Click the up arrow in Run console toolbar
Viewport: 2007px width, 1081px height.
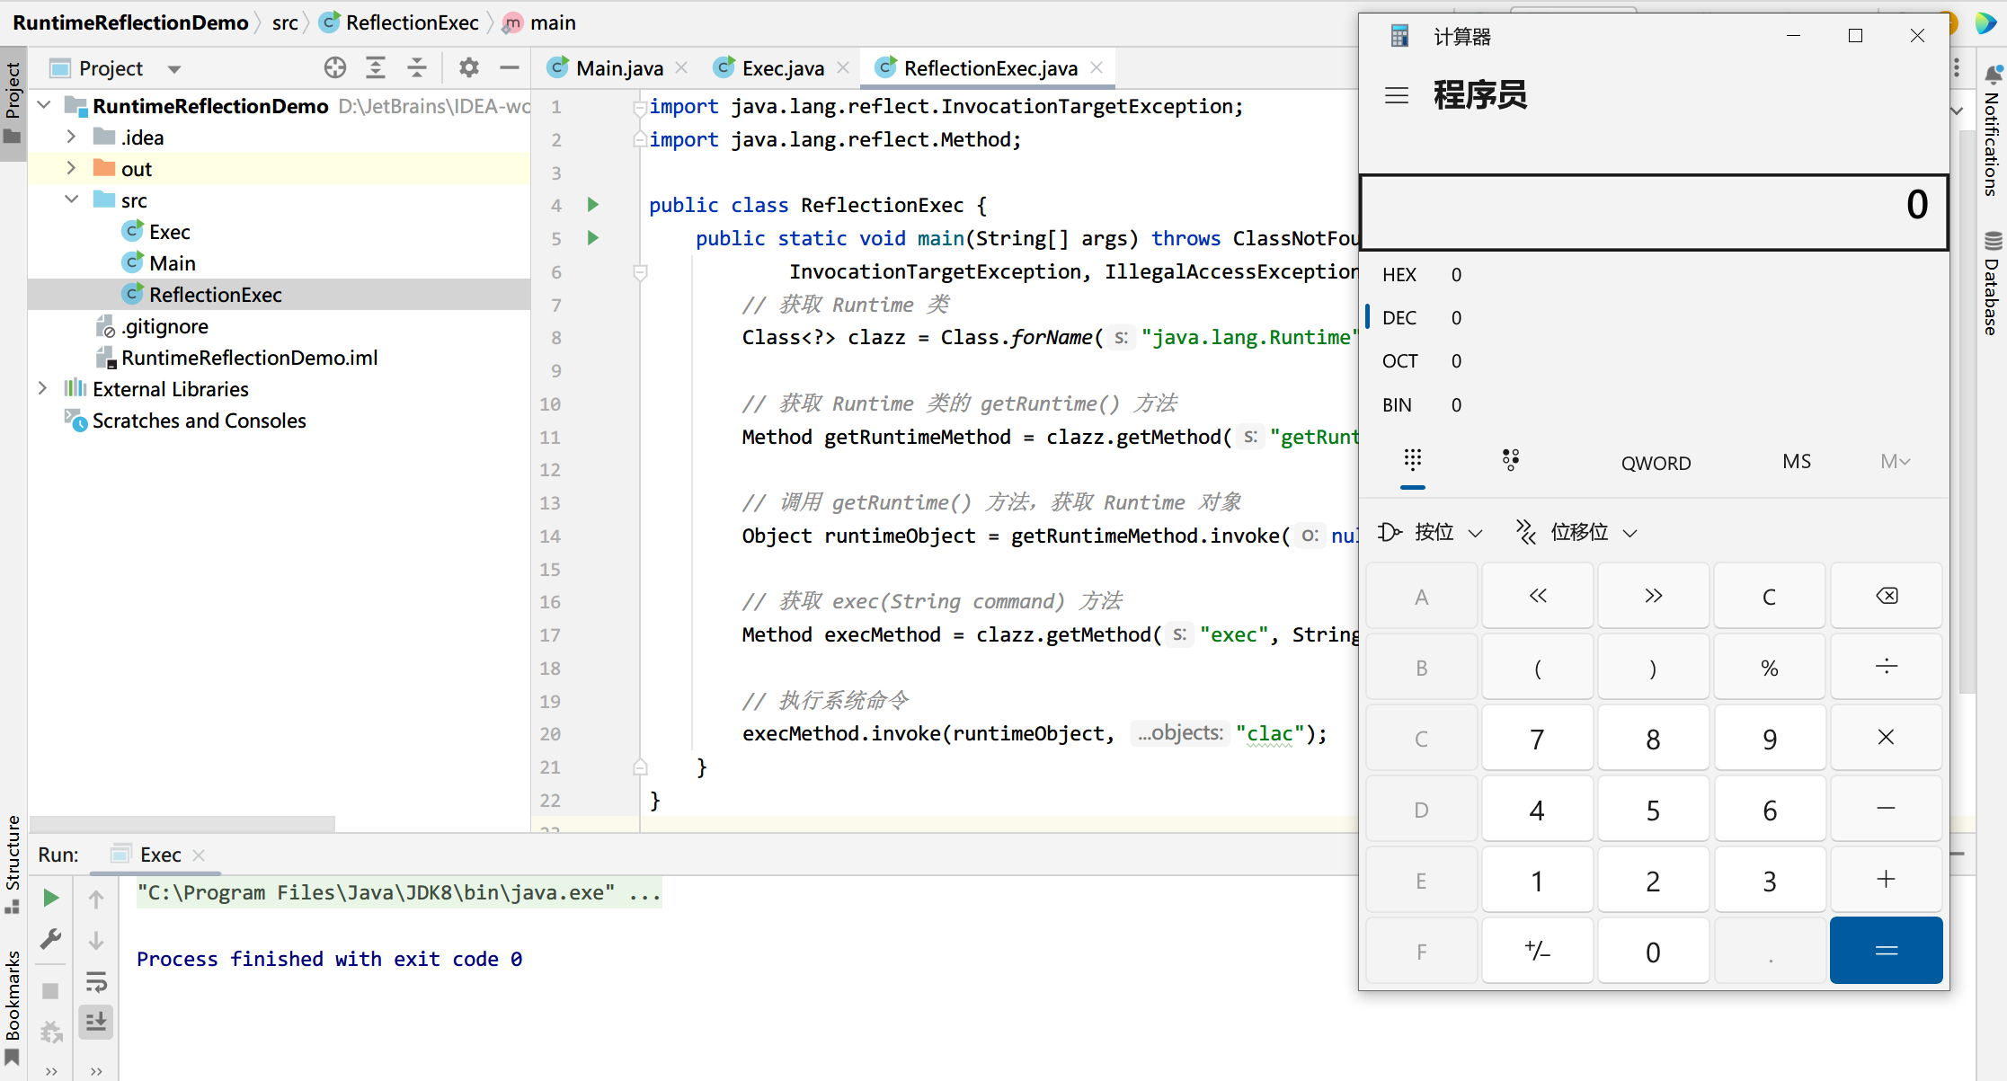tap(96, 899)
